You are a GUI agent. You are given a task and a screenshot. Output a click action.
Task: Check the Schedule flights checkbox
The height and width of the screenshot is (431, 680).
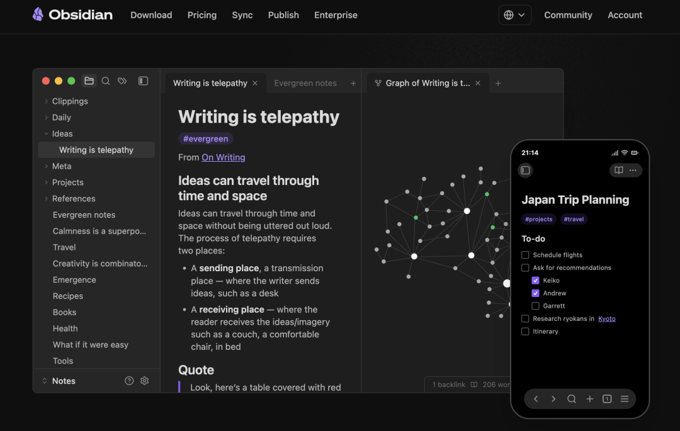(x=525, y=255)
